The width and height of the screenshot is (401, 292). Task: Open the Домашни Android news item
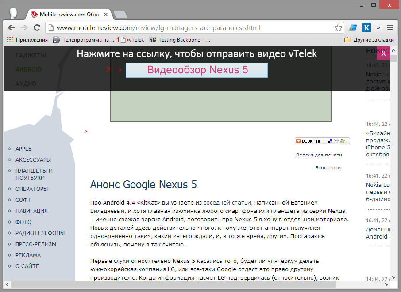click(x=378, y=233)
